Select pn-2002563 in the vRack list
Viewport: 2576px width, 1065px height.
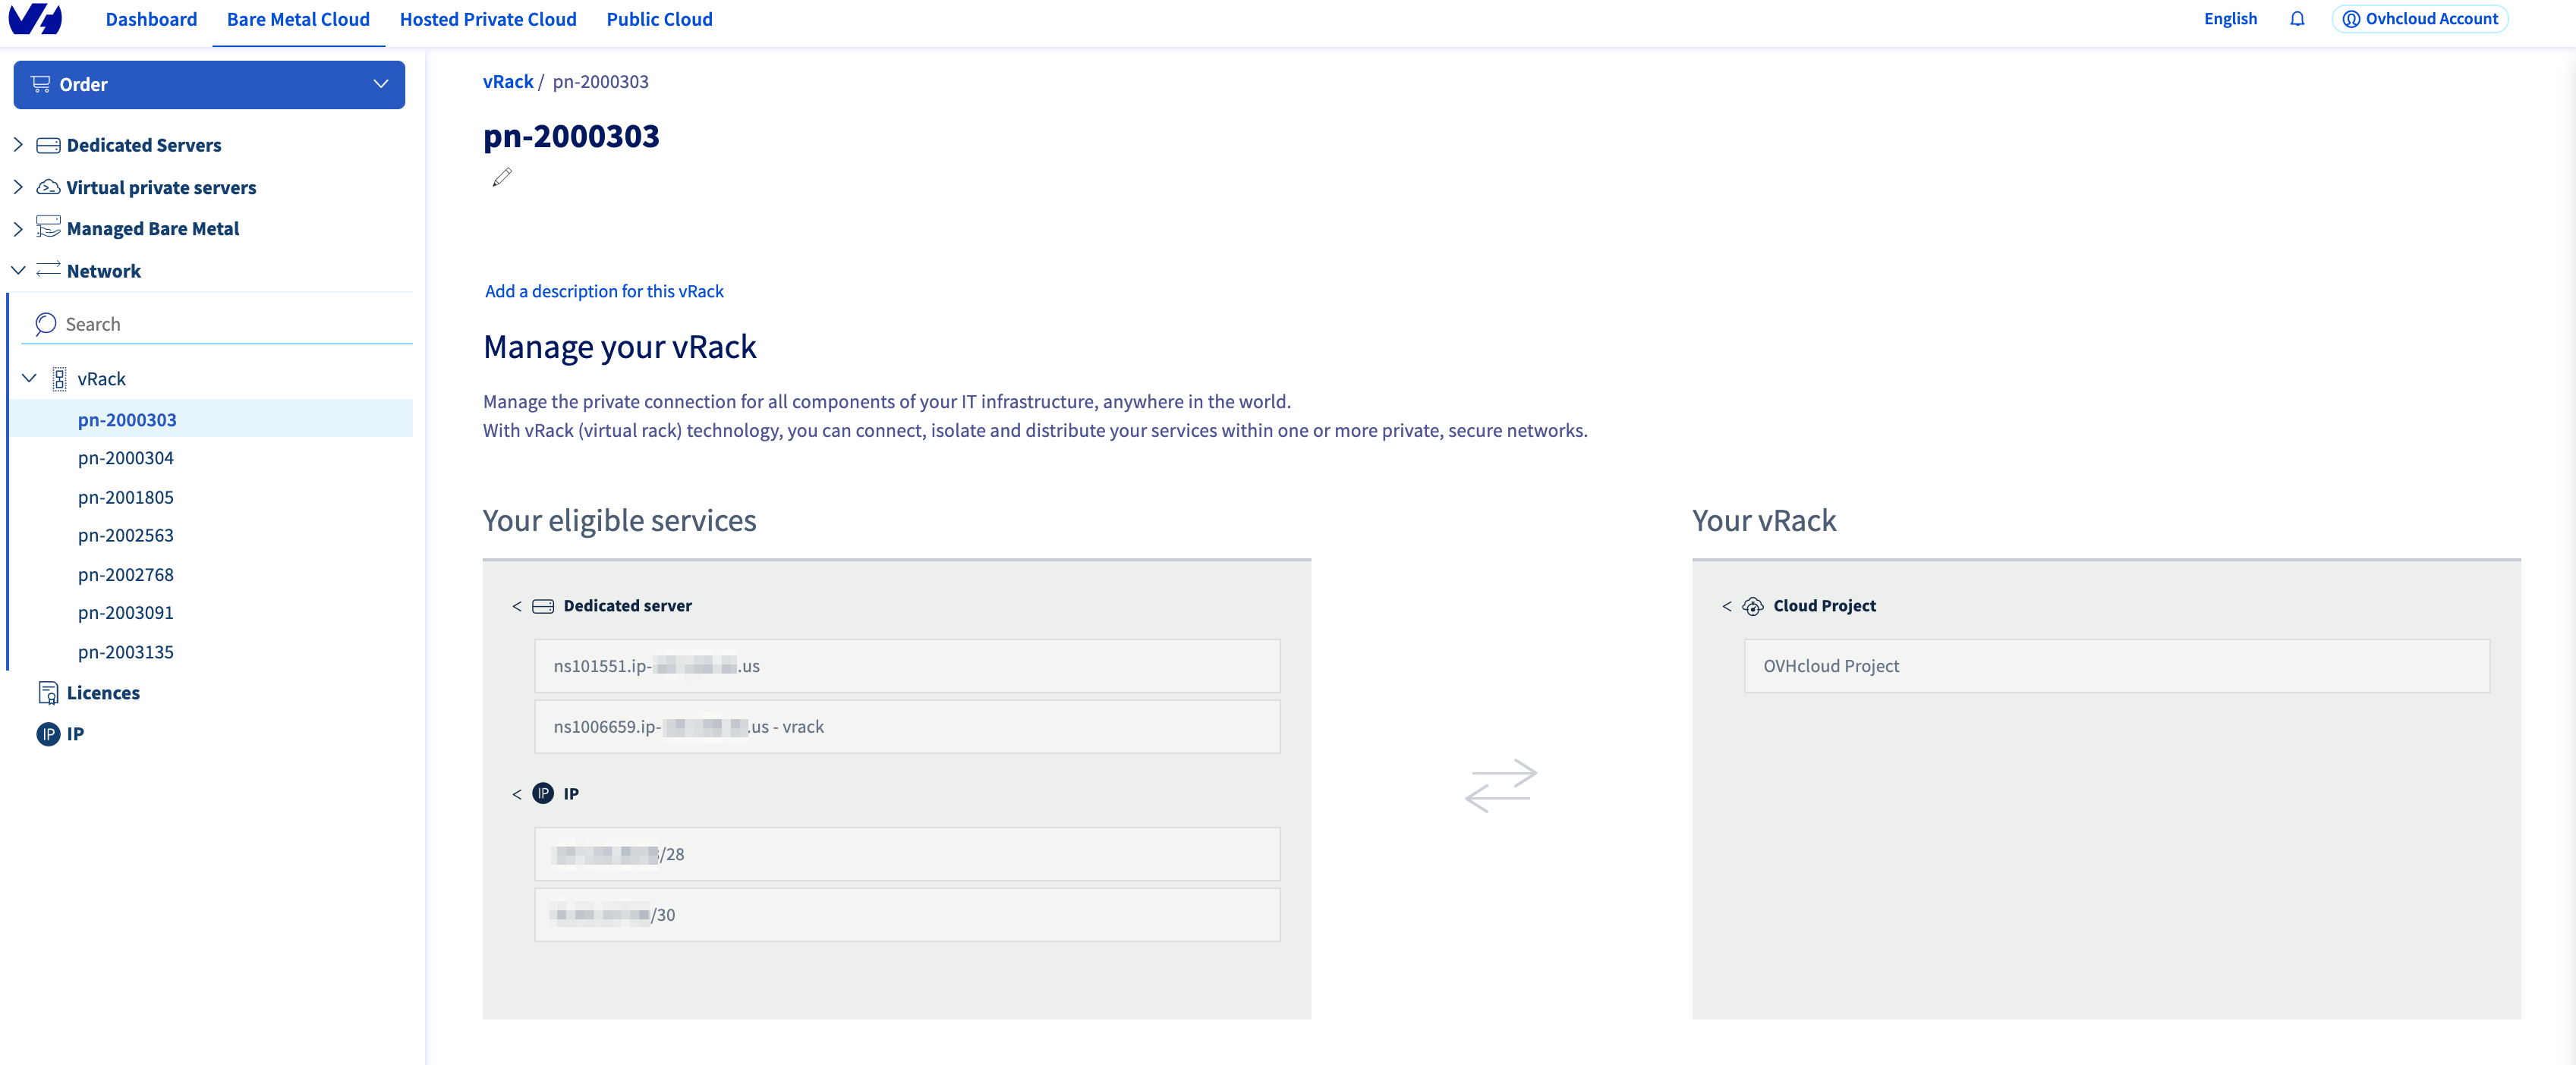[126, 536]
